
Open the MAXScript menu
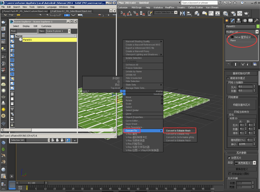coord(136,7)
